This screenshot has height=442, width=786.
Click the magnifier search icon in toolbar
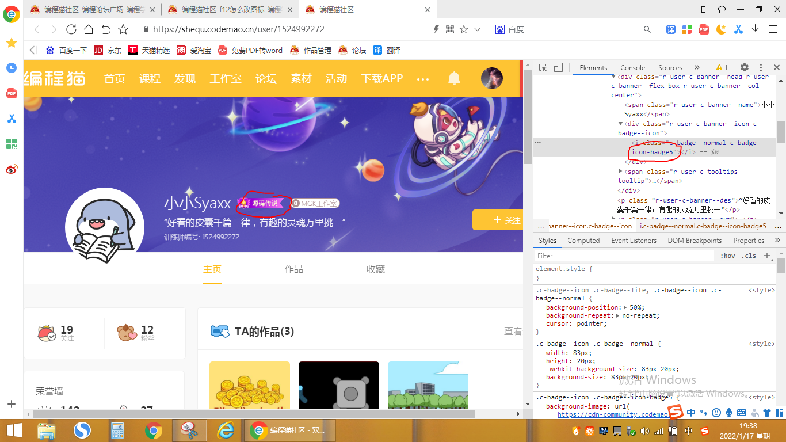point(647,29)
